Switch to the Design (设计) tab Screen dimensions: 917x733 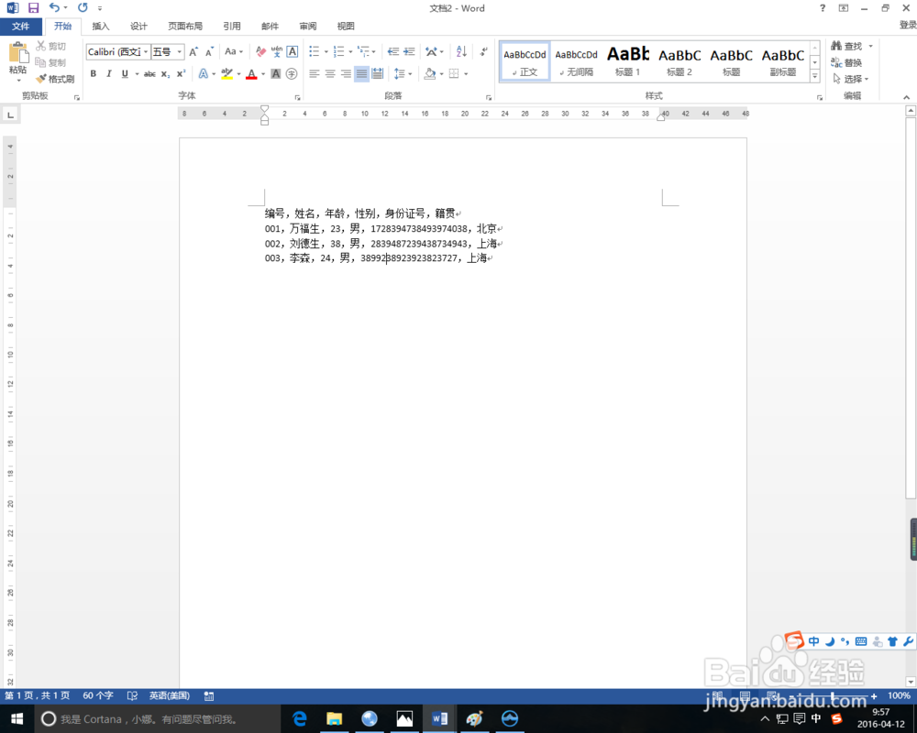click(138, 27)
